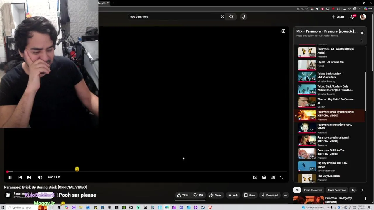Play 'Weezer - Say It Ain't So'
The width and height of the screenshot is (374, 210).
tap(329, 103)
